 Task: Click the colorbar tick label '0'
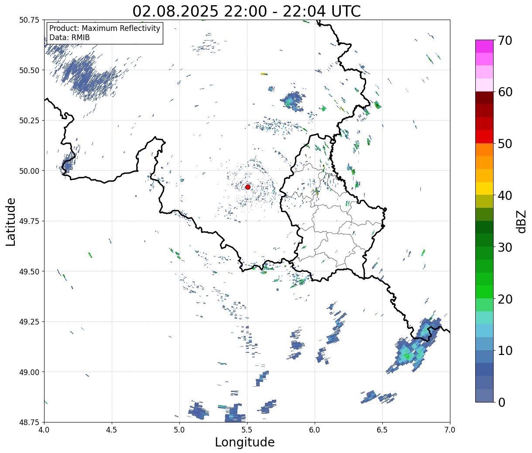click(501, 402)
